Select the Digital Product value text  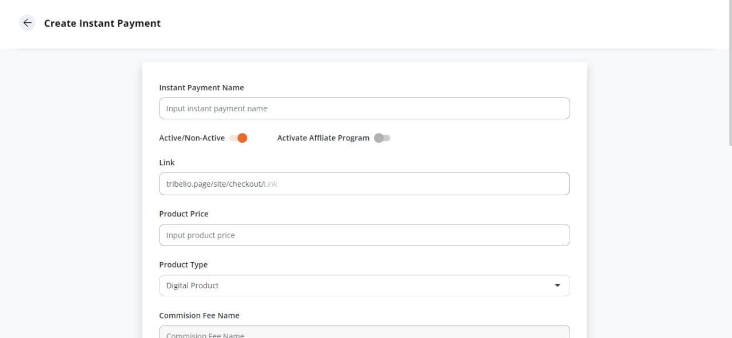tap(192, 285)
